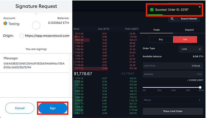Image resolution: width=210 pixels, height=118 pixels.
Task: Open Search Market field
Action: pyautogui.click(x=184, y=19)
